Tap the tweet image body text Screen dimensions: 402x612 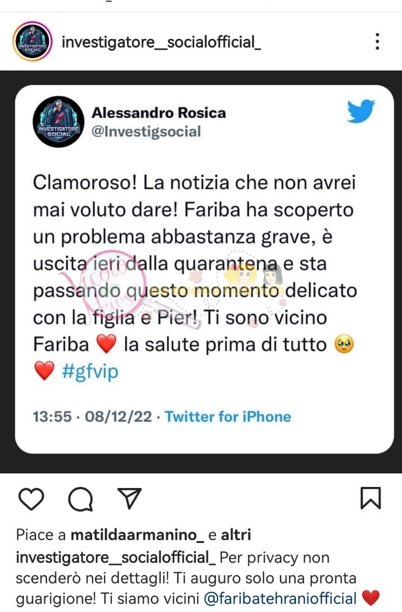click(195, 276)
